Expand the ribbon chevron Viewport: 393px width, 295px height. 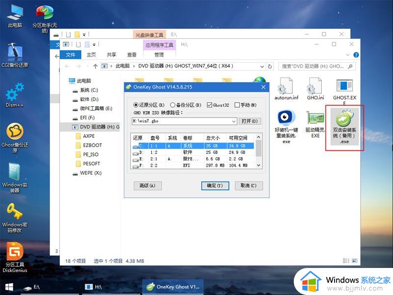pos(347,55)
